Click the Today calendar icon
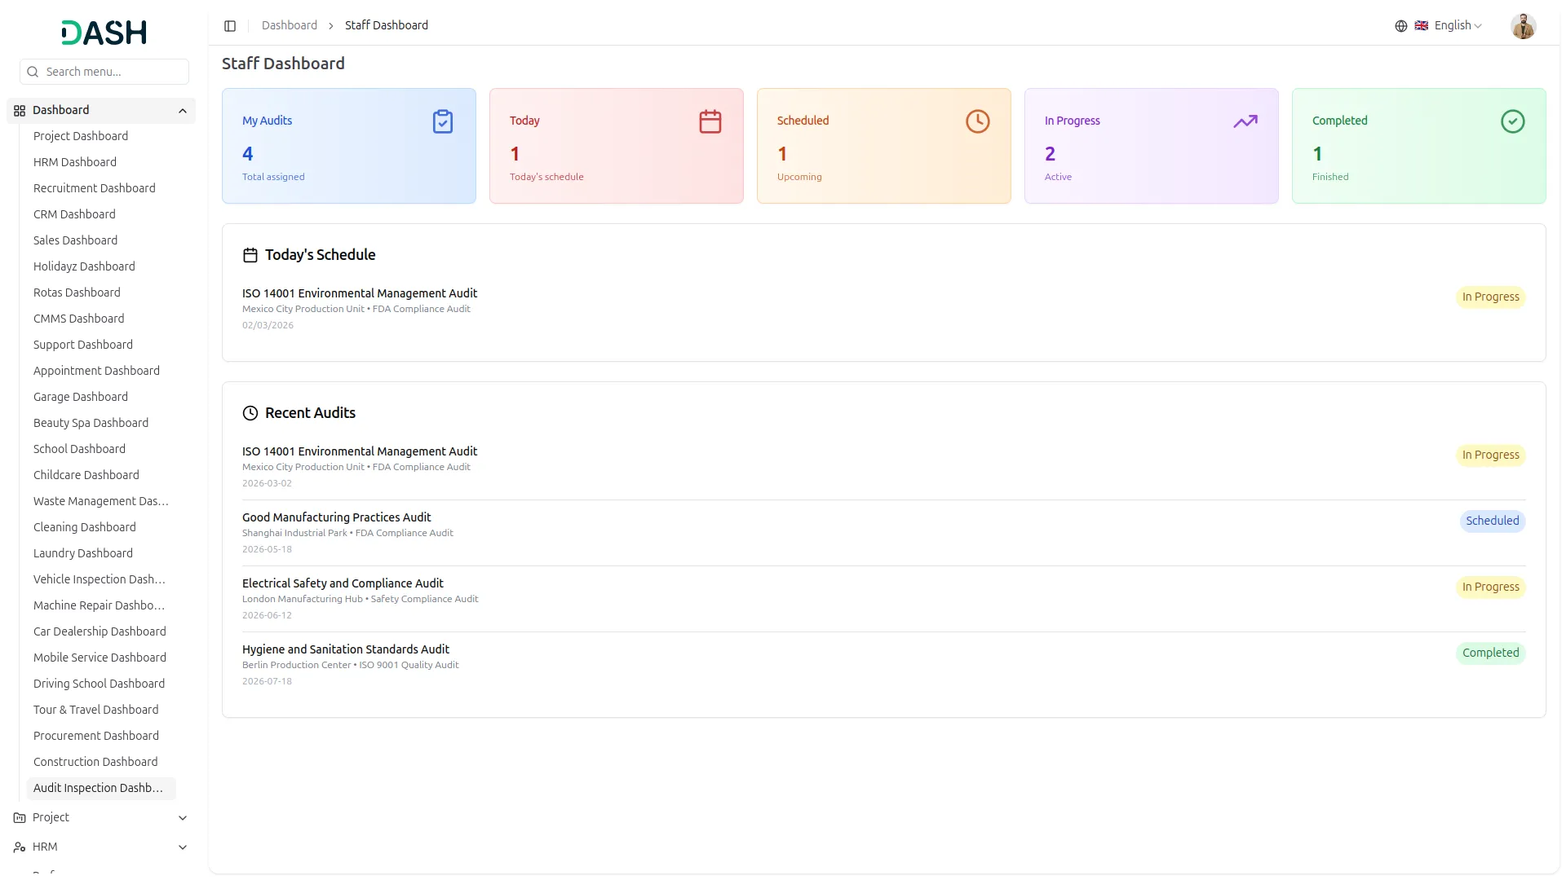This screenshot has width=1566, height=880. 710,121
